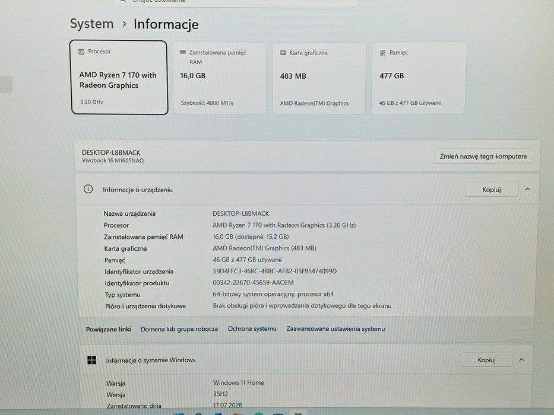
Task: Click the storage drive icon beside Pamięć card title
Action: [382, 53]
